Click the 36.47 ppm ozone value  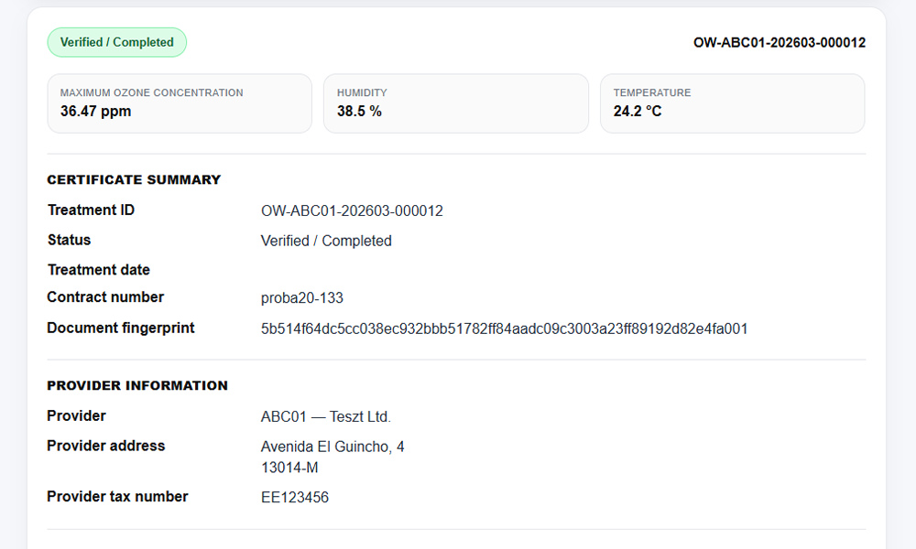(x=90, y=112)
